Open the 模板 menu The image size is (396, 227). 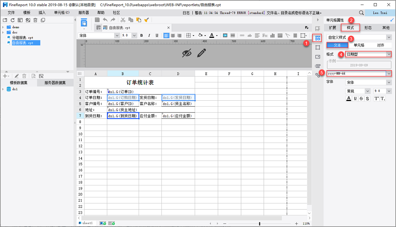27,13
